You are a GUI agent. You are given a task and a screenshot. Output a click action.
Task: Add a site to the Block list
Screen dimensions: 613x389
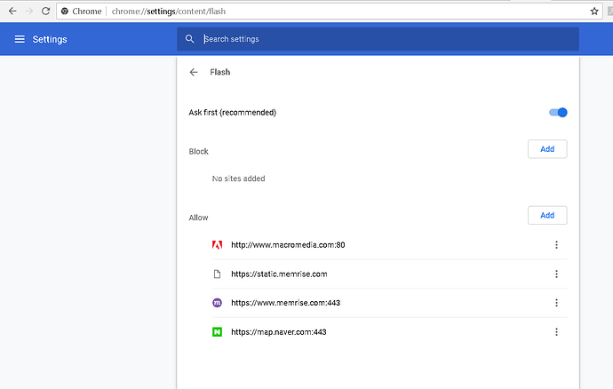click(547, 149)
